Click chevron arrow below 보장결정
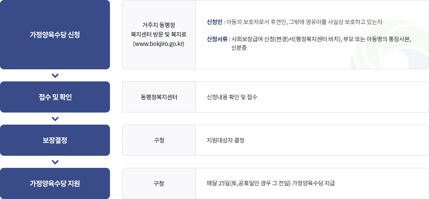429x199 pixels. [x=55, y=162]
